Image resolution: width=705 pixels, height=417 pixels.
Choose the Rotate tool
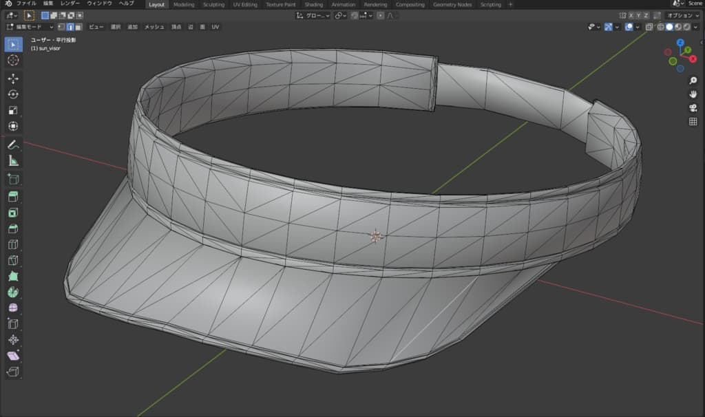13,94
